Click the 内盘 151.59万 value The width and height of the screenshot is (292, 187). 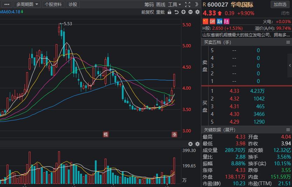(281, 177)
